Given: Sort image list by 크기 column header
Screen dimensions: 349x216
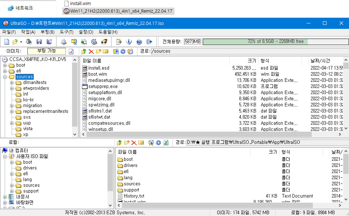Looking at the screenshot, I should click(x=244, y=61).
